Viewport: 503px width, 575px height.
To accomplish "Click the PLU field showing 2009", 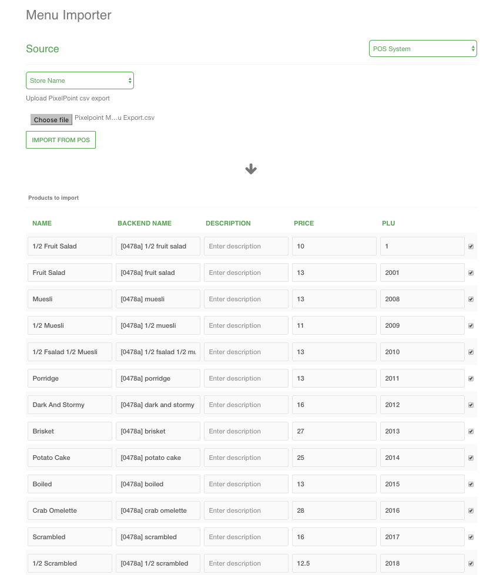I will pyautogui.click(x=422, y=325).
